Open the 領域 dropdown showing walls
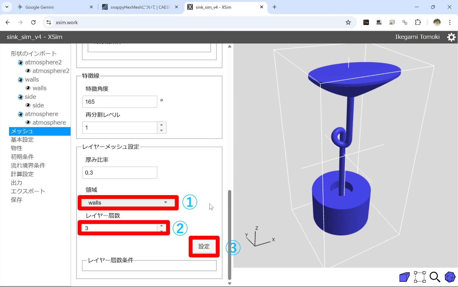The width and height of the screenshot is (458, 287). coord(128,203)
